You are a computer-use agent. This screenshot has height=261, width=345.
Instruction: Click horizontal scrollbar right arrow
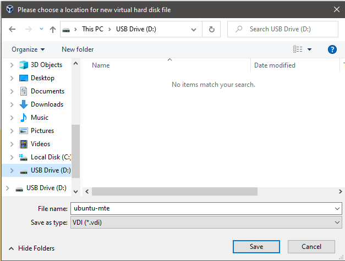pyautogui.click(x=340, y=192)
